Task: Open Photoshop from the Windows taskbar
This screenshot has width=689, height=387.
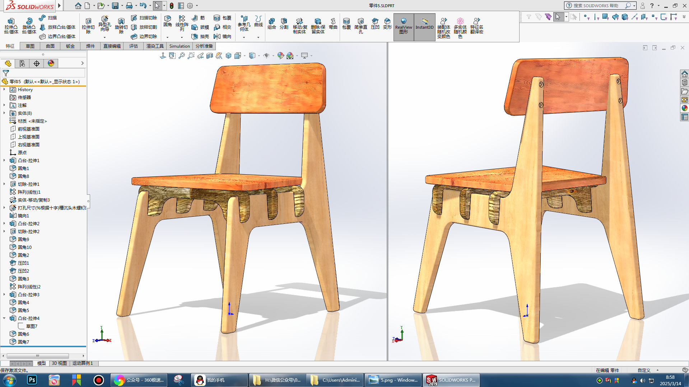Action: click(32, 380)
